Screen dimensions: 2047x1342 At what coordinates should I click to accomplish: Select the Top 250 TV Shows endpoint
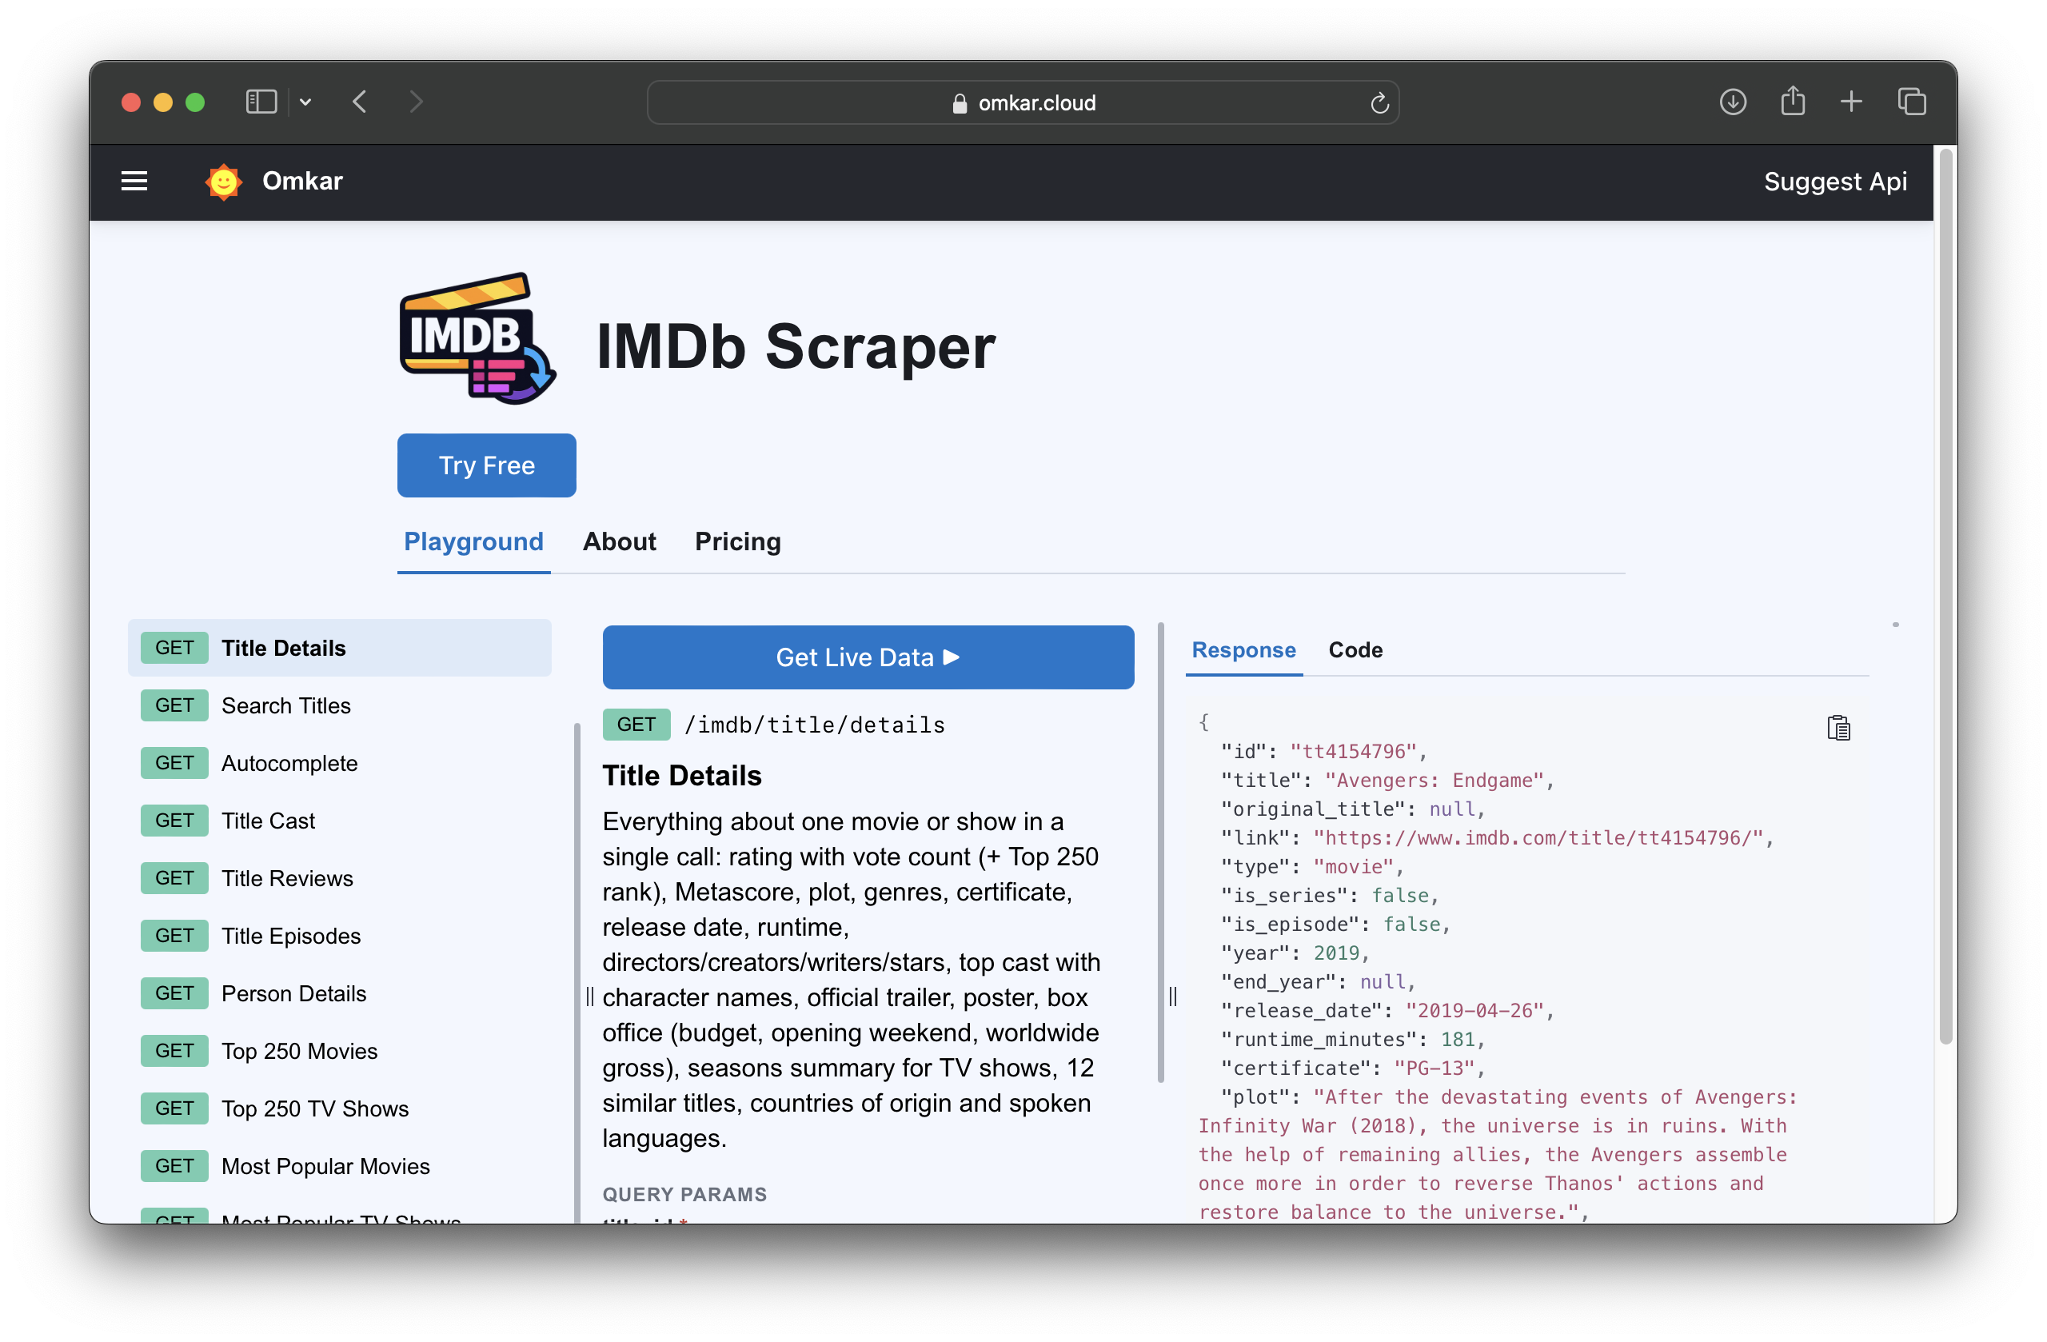pyautogui.click(x=340, y=1109)
